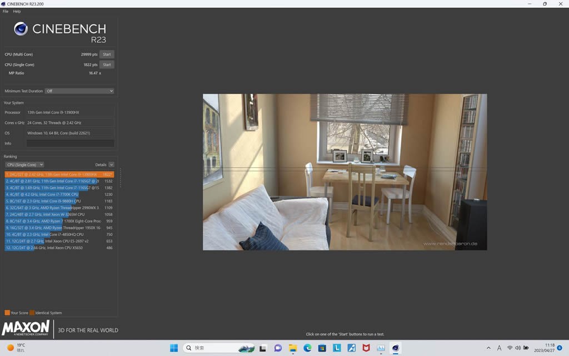The height and width of the screenshot is (356, 569).
Task: Start the CPU Single Core test
Action: 107,65
